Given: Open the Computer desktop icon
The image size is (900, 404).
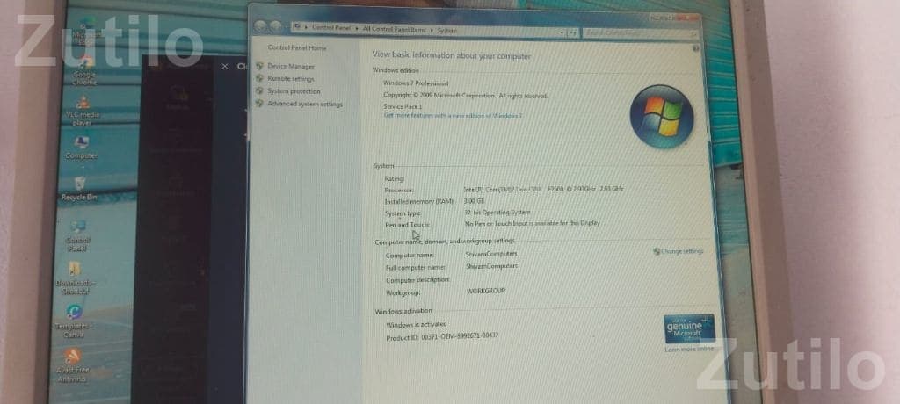Looking at the screenshot, I should pos(81,148).
